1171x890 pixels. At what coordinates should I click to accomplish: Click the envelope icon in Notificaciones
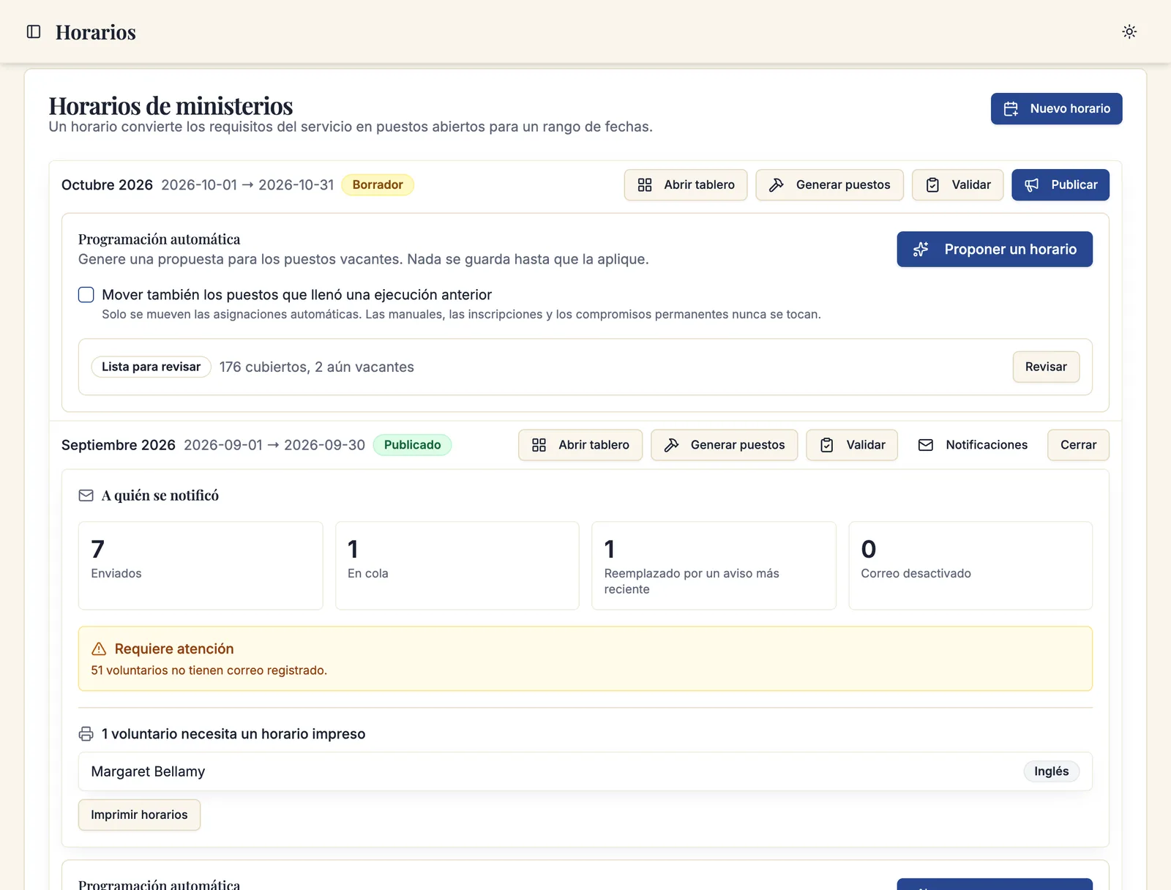[926, 445]
